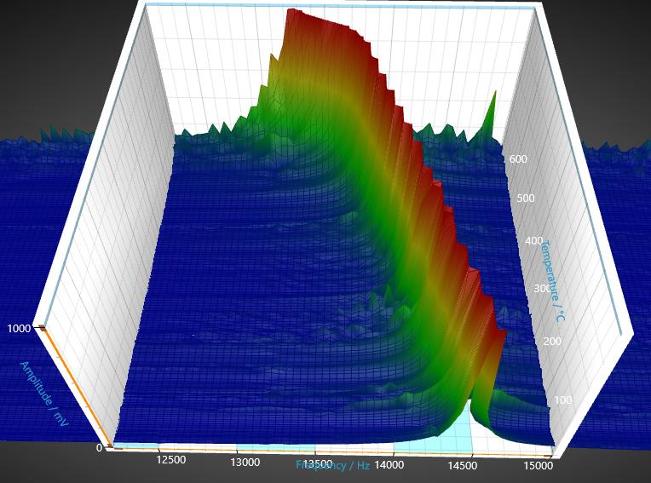
Task: Click the 12500 frequency axis tick label
Action: point(171,460)
